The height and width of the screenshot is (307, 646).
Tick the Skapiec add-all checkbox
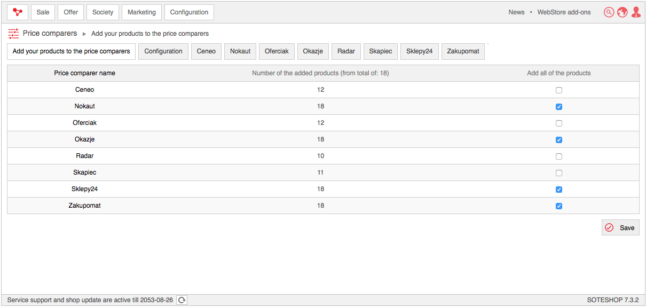coord(559,173)
